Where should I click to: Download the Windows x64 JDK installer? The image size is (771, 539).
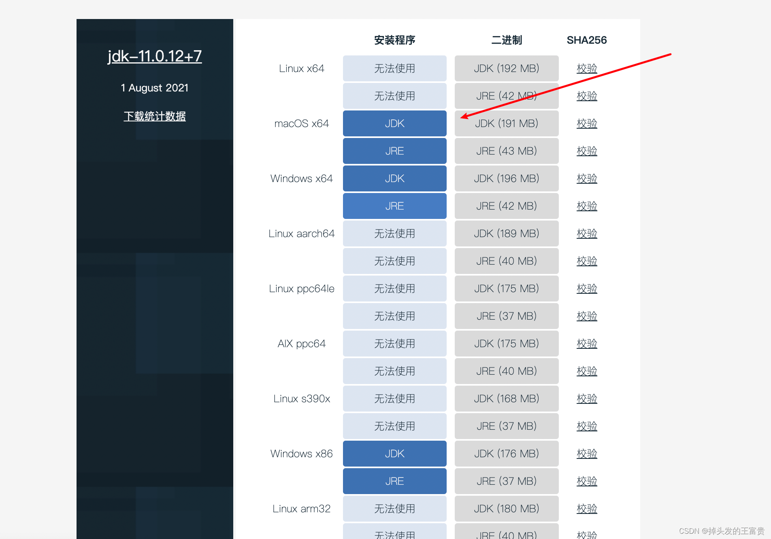coord(394,178)
